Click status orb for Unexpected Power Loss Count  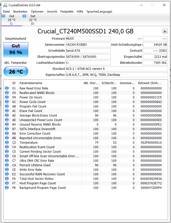tap(7, 120)
